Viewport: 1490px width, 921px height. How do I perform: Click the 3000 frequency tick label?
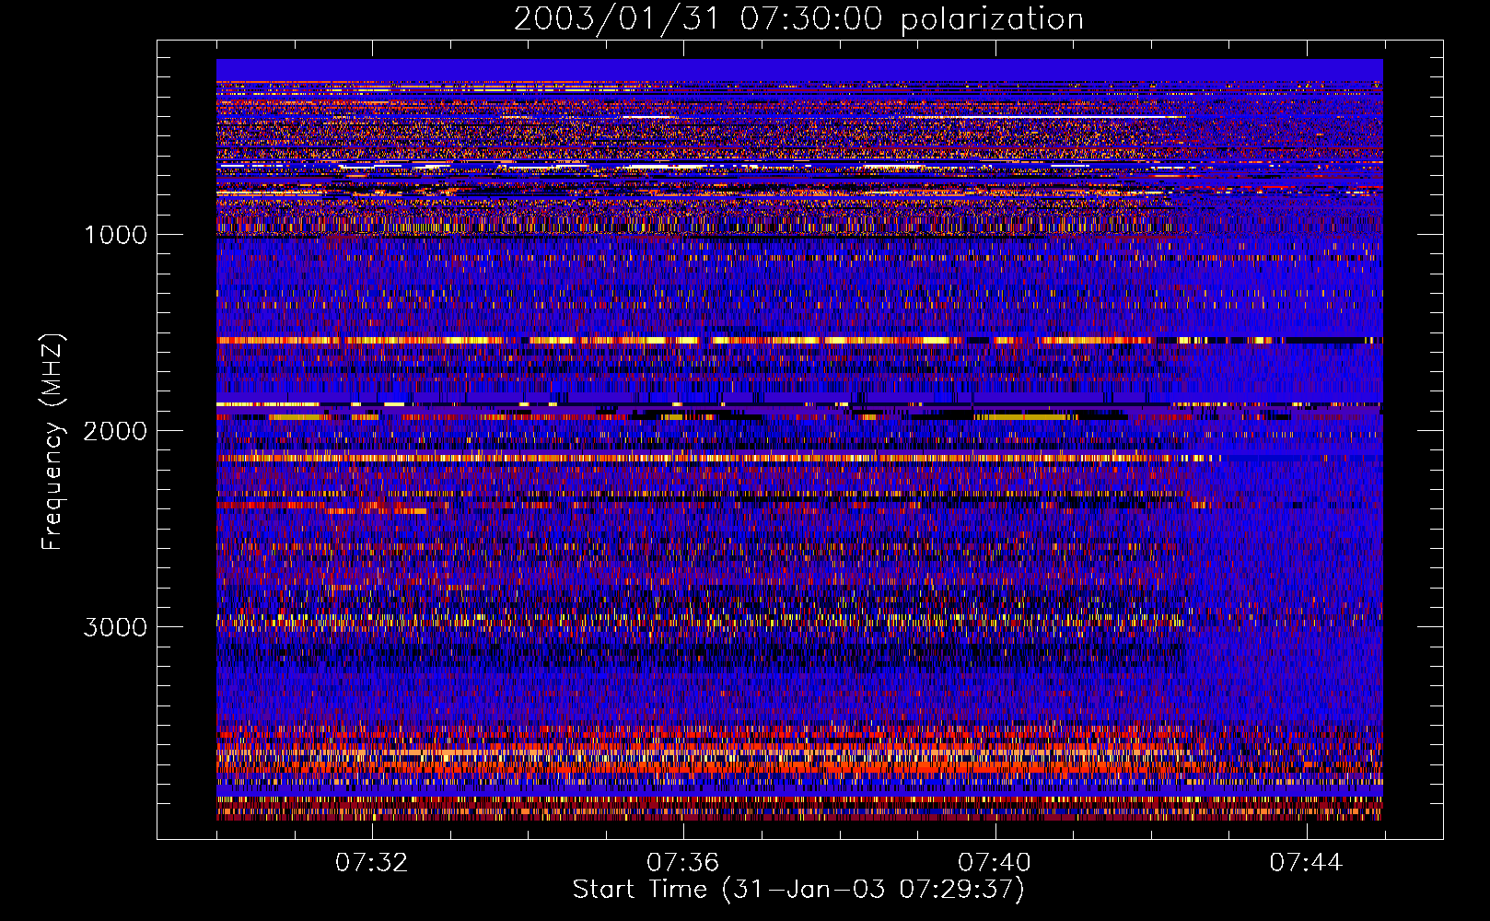pyautogui.click(x=115, y=627)
